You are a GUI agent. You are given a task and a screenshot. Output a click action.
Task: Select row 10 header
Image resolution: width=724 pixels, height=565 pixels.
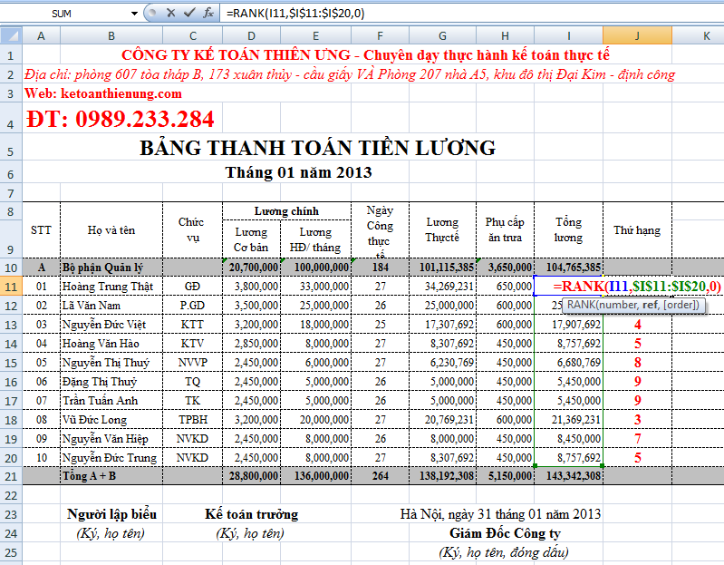pos(11,268)
